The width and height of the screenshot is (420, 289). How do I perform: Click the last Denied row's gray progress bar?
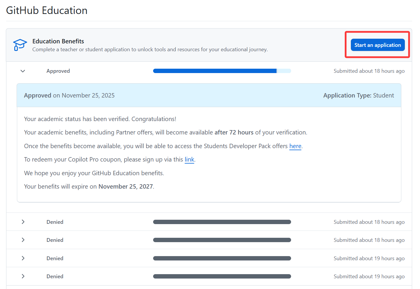tap(222, 276)
